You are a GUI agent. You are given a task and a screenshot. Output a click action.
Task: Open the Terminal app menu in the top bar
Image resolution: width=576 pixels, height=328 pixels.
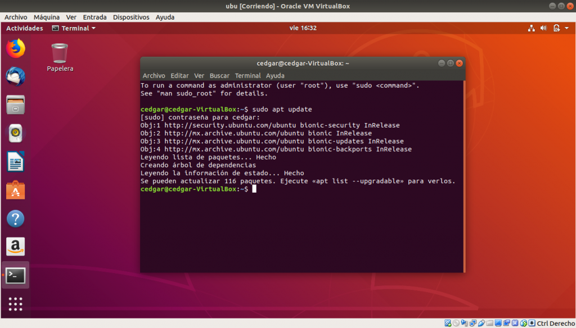click(x=73, y=28)
